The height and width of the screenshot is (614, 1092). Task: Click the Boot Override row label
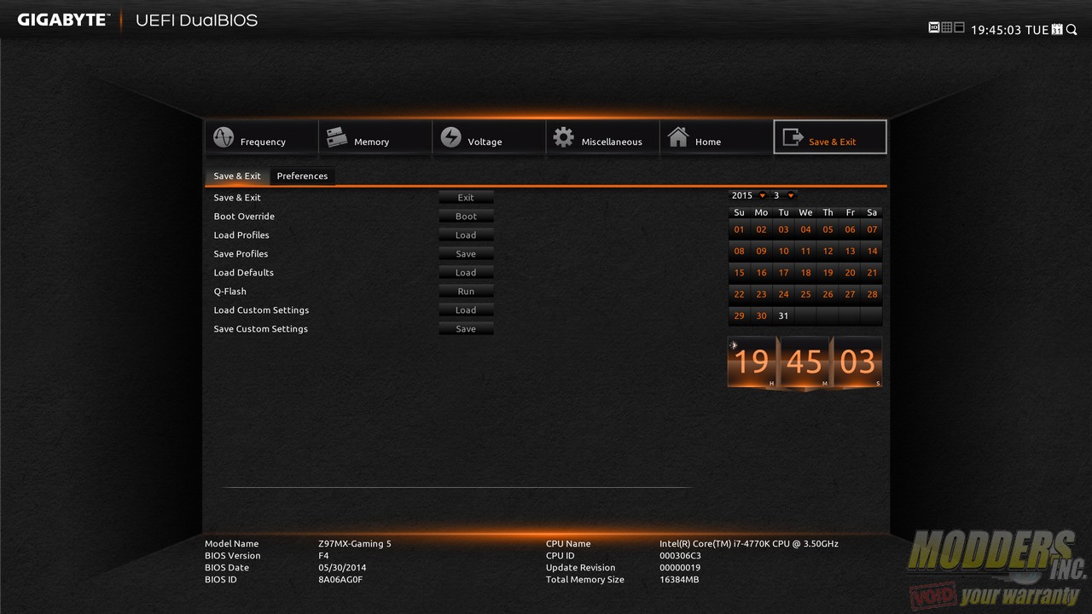pos(244,217)
